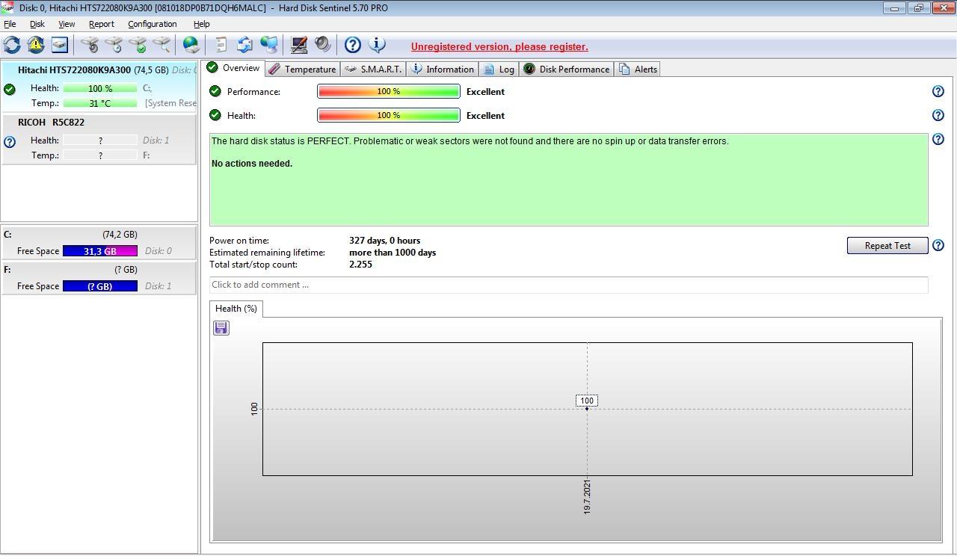Click the Health 100 % bar in Overview
This screenshot has height=556, width=957.
(388, 115)
